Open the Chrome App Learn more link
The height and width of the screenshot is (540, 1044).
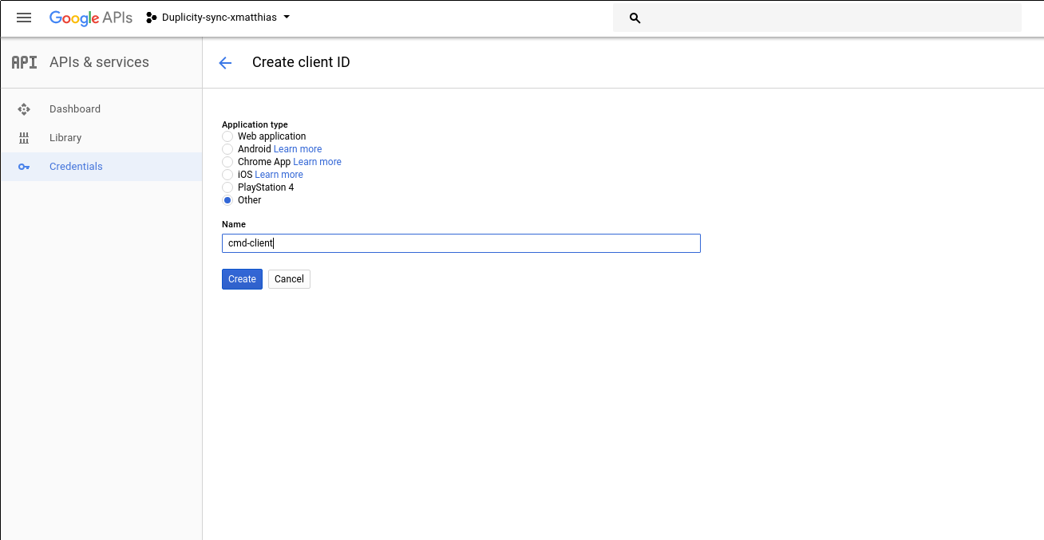point(317,162)
